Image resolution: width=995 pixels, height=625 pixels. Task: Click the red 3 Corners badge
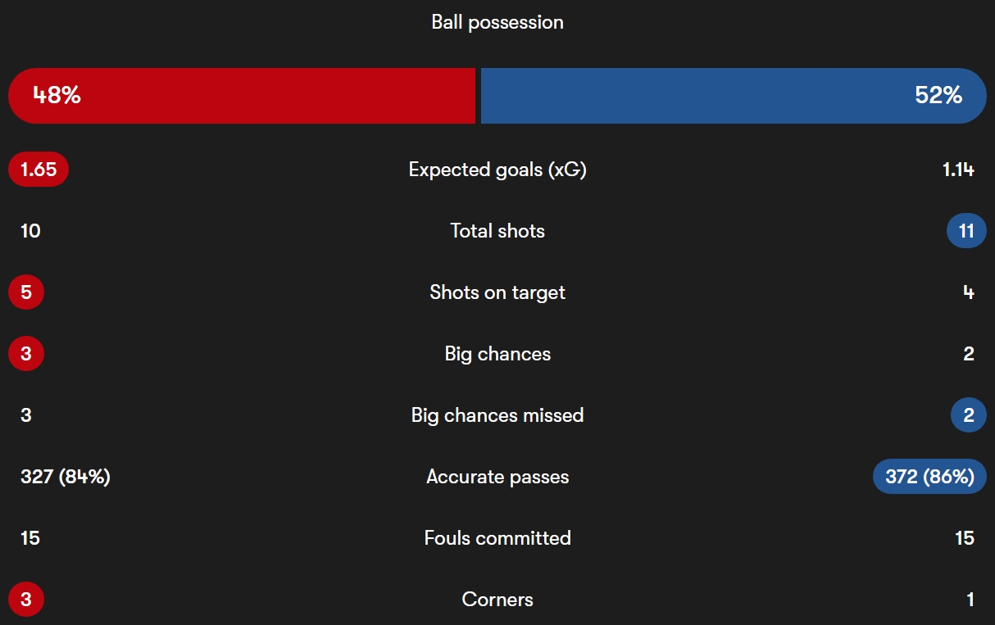[x=26, y=600]
